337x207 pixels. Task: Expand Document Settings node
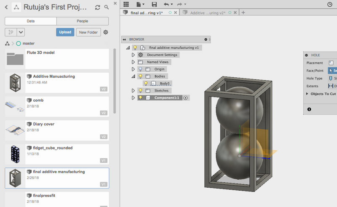[x=133, y=55]
